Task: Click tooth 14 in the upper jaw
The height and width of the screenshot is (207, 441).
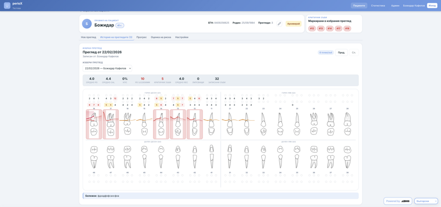Action: pos(161,124)
